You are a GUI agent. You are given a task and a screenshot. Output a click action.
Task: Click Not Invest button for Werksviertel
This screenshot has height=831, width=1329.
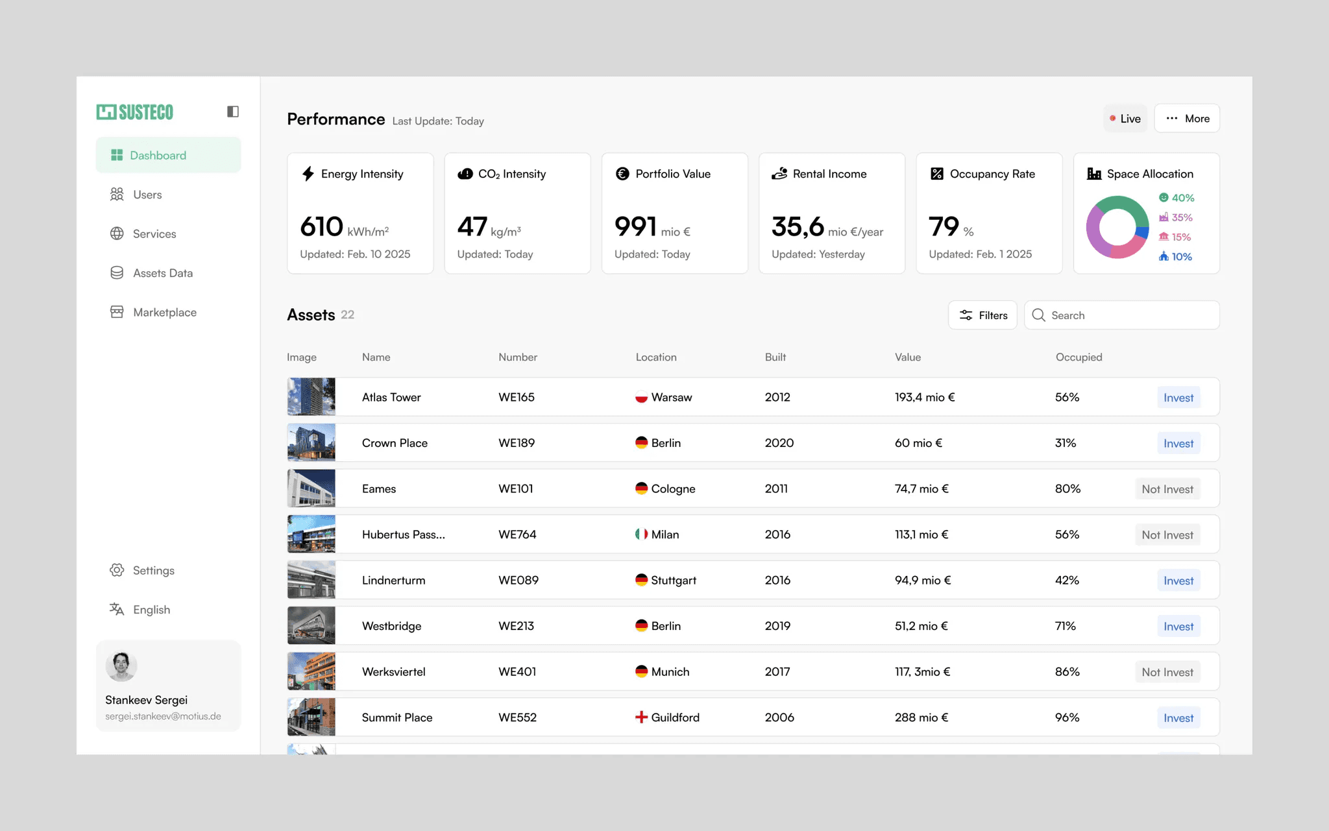[x=1167, y=673]
